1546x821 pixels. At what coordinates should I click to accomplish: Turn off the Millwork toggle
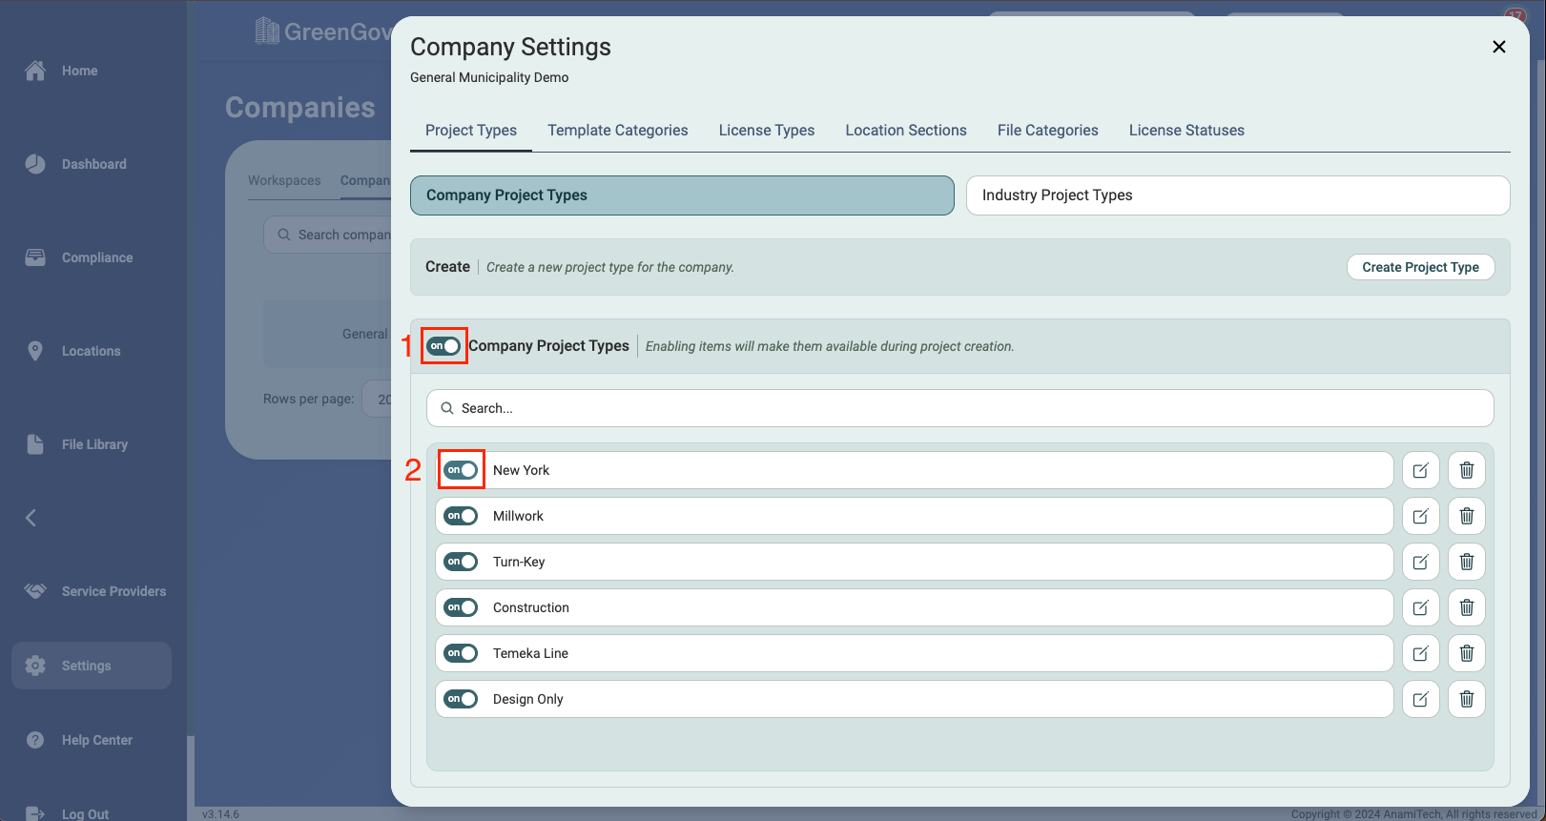pos(461,516)
